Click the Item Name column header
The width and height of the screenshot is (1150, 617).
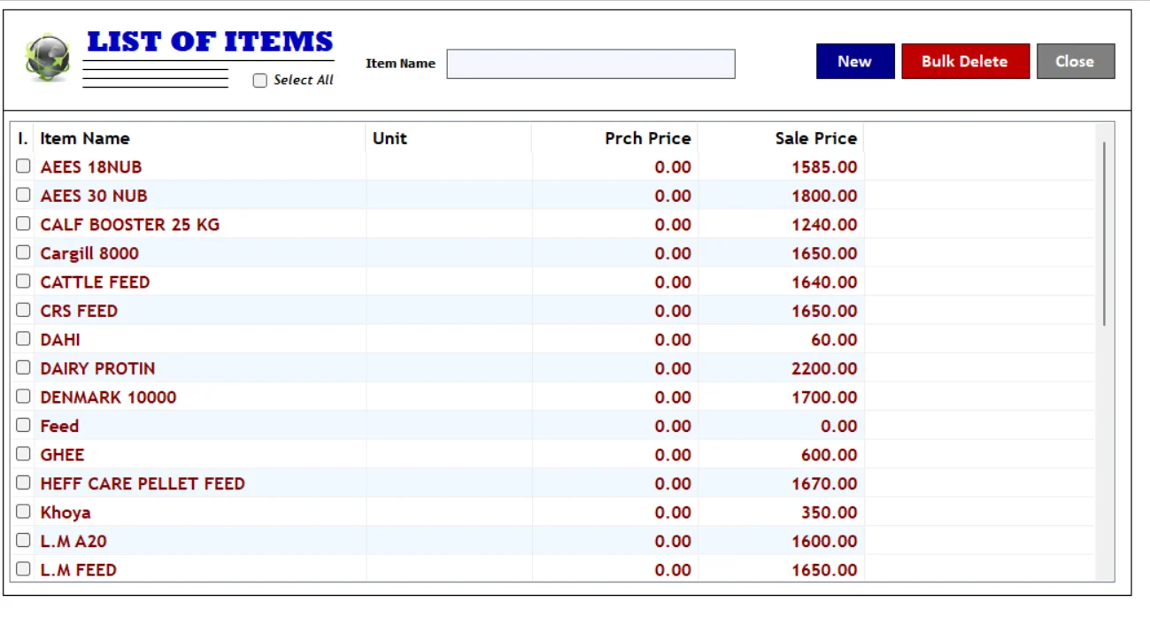[x=85, y=138]
